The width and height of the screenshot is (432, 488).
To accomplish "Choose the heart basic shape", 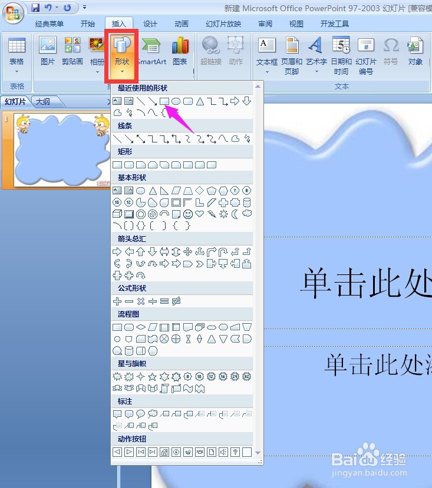I will [x=199, y=214].
